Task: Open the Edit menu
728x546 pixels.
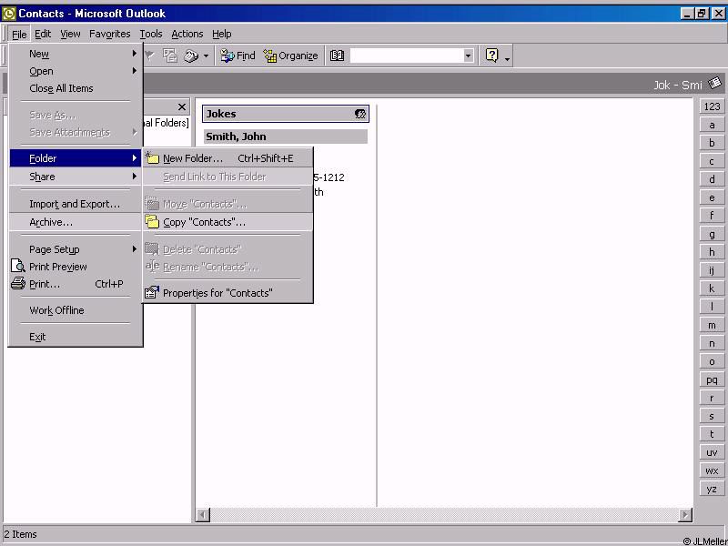Action: pyautogui.click(x=43, y=34)
